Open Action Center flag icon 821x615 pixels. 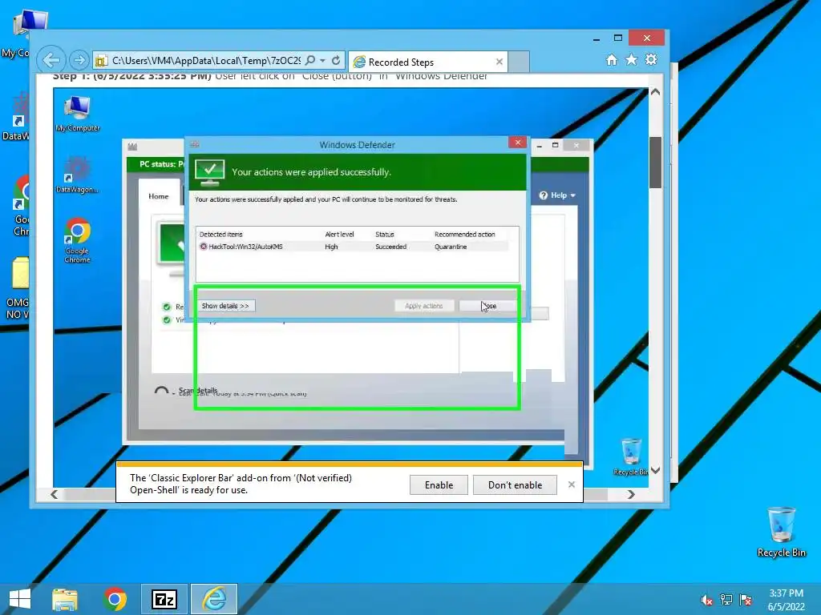[746, 600]
